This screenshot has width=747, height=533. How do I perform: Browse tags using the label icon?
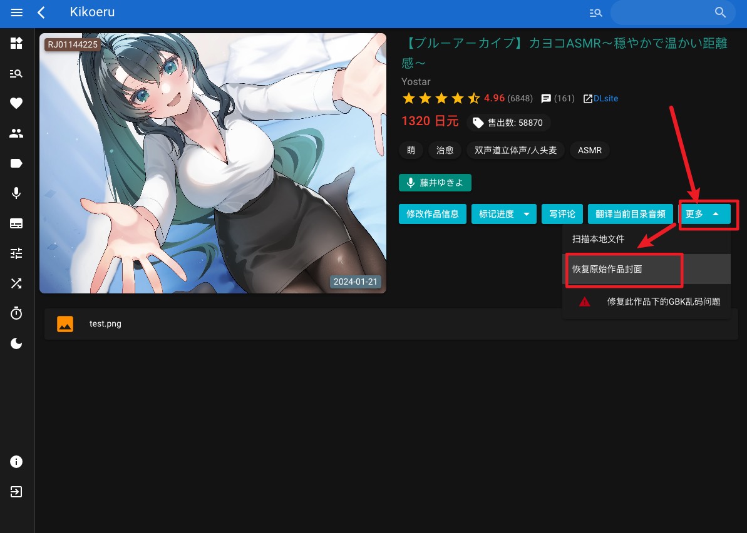pos(16,163)
